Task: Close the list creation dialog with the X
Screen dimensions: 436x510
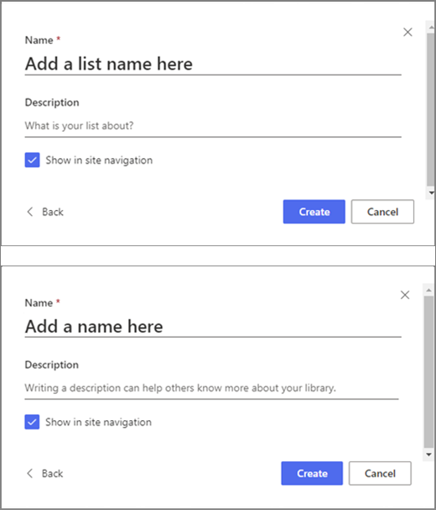Action: 407,32
